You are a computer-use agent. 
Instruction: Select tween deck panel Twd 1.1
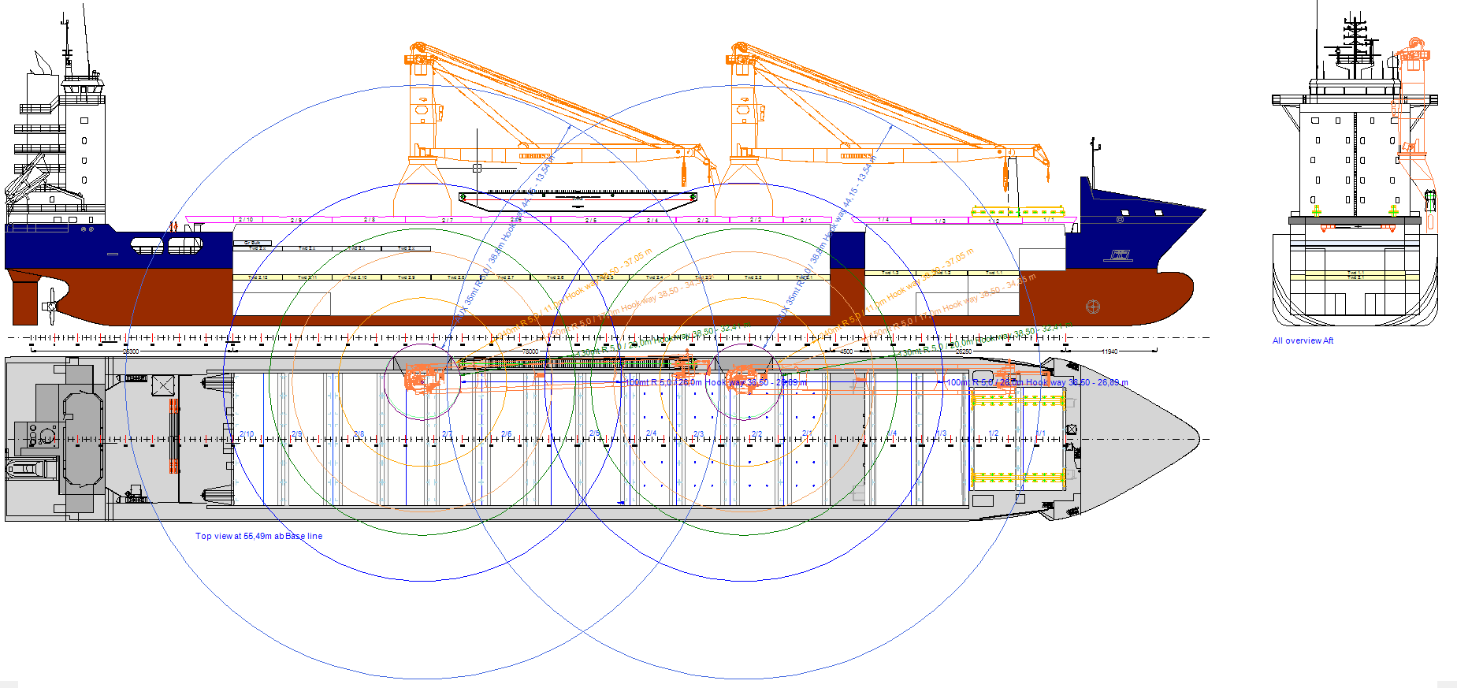click(994, 273)
